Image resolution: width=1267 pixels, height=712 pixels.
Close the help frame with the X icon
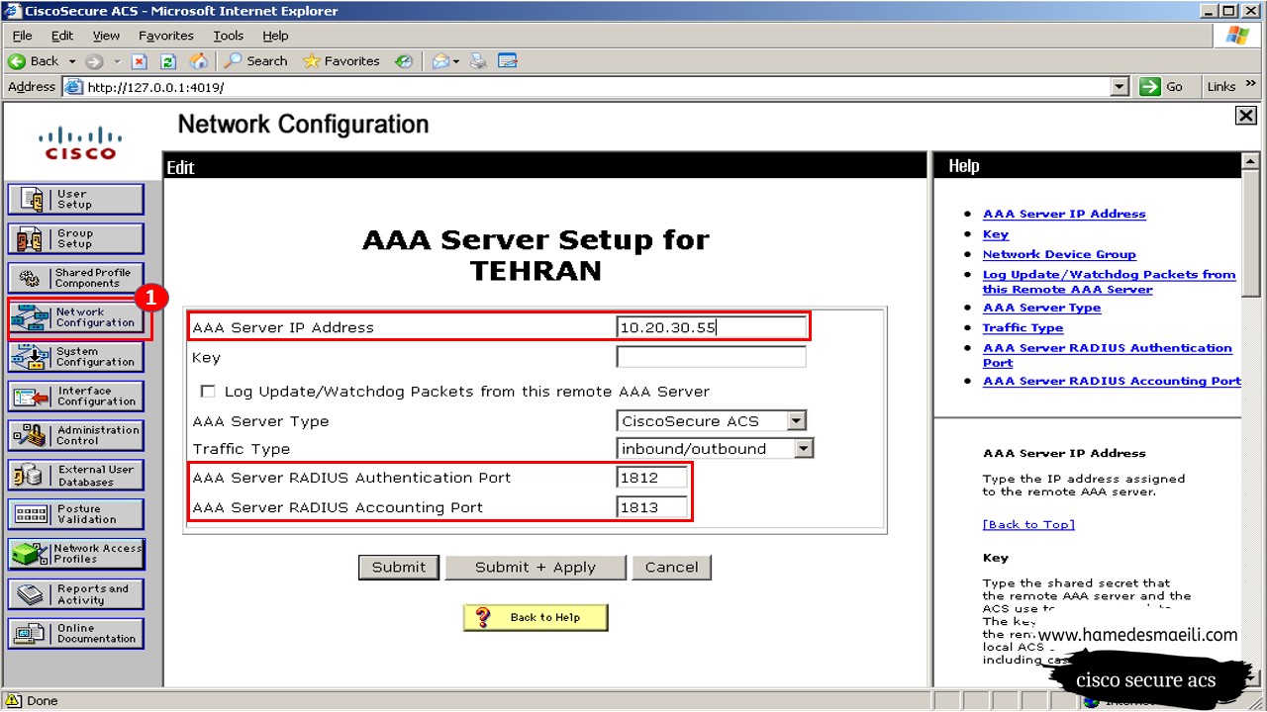tap(1246, 116)
